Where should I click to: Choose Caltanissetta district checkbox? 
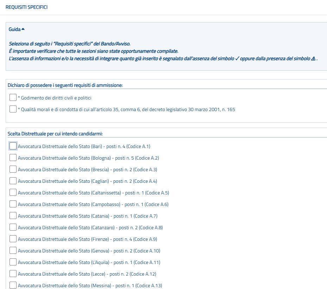13,192
